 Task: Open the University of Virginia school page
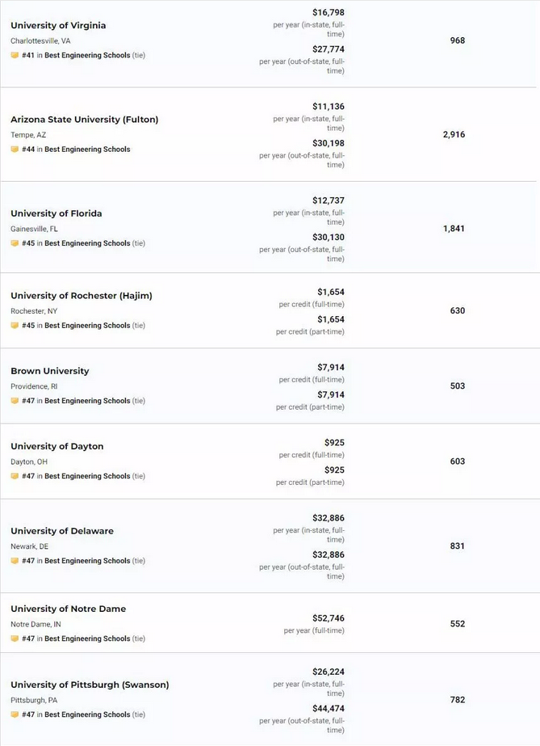pos(58,25)
